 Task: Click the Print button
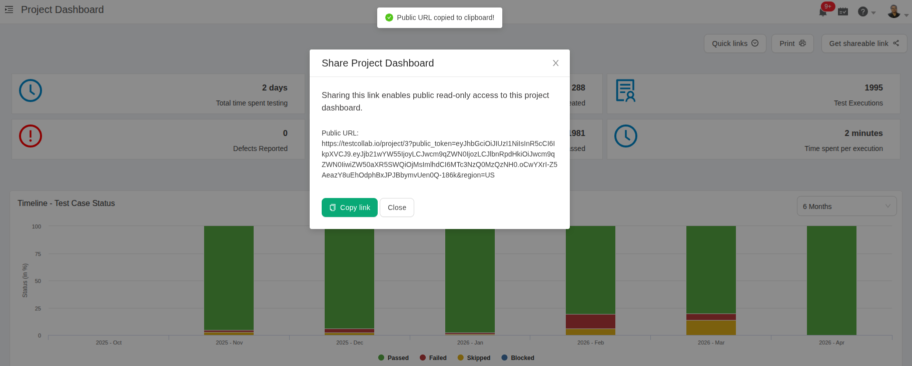click(x=792, y=43)
